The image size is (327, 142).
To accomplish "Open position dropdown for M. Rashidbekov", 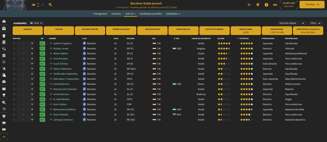I will click(26, 99).
